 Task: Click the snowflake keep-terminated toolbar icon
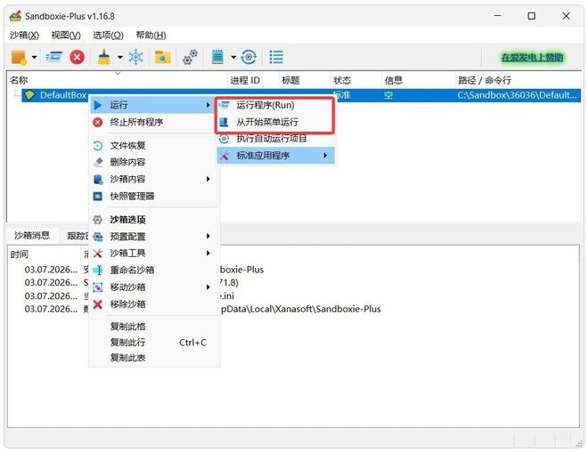135,57
